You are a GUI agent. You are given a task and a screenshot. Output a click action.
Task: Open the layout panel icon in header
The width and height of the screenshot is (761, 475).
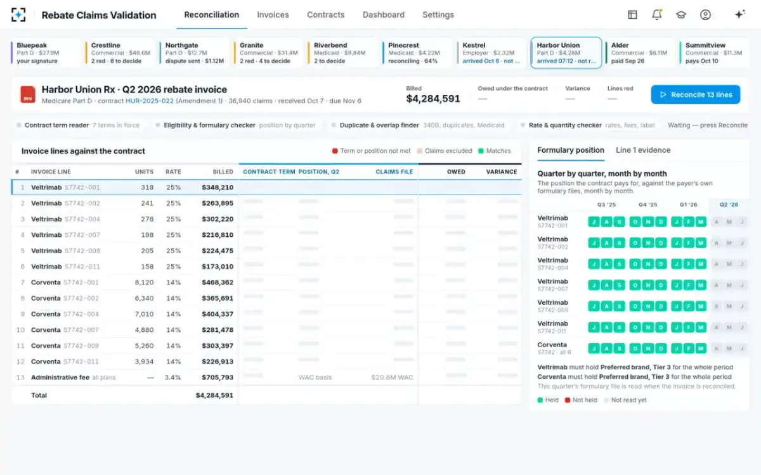(632, 15)
